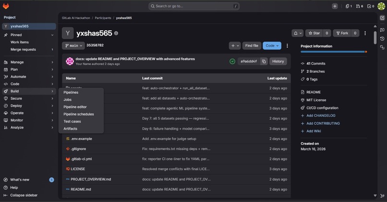Open the plus add-to-tree dropdown
This screenshot has width=387, height=202.
[235, 46]
